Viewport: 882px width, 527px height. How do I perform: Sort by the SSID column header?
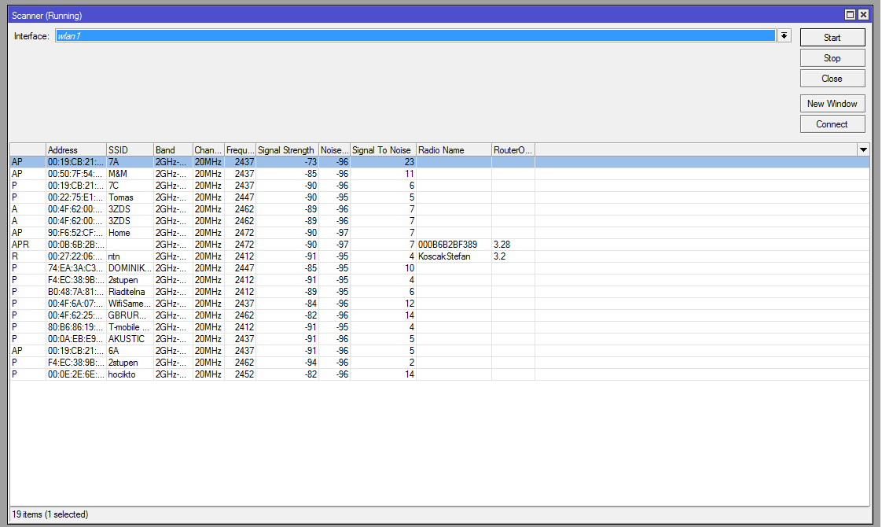click(129, 150)
